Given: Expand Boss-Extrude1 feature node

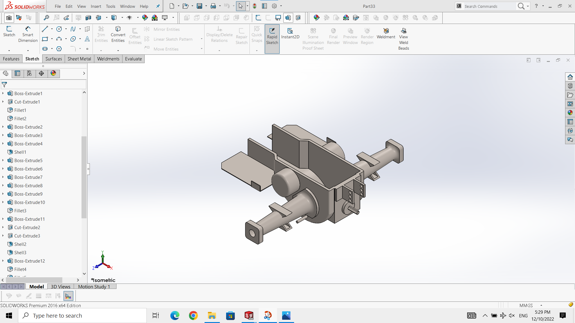Looking at the screenshot, I should (3, 93).
